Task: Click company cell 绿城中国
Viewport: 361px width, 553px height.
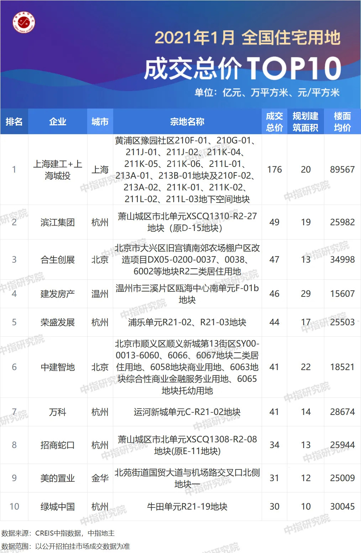Action: tap(58, 507)
